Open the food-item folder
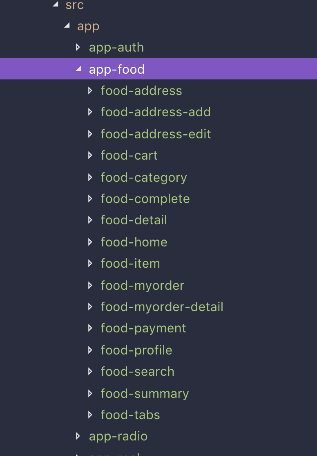317x456 pixels. click(130, 264)
